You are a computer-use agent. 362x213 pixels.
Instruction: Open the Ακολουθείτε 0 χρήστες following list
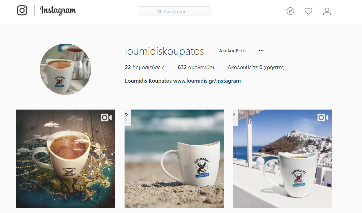click(256, 67)
